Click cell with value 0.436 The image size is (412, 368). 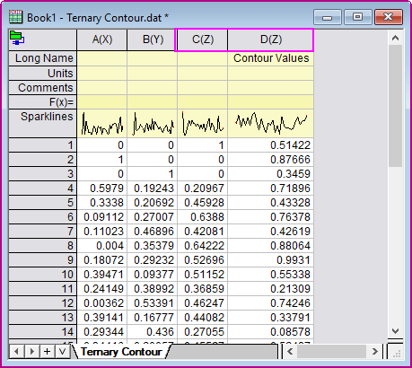(153, 332)
